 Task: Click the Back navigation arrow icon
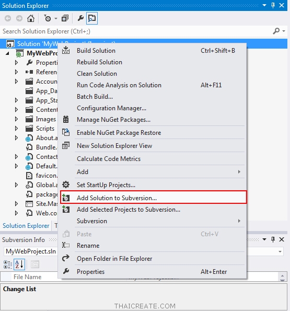coord(8,18)
